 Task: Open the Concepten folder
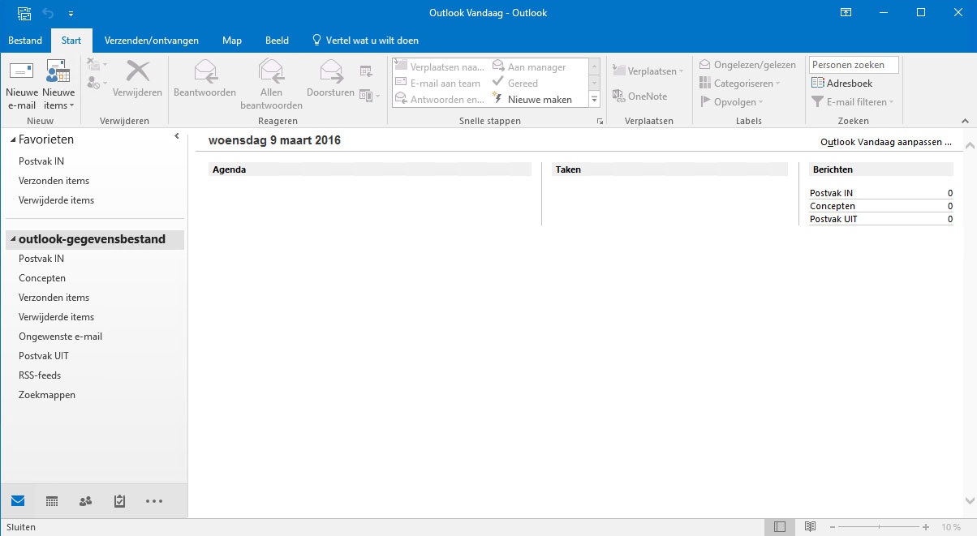(x=42, y=278)
